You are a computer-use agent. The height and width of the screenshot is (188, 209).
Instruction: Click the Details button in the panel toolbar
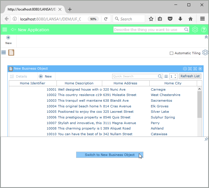point(18,76)
